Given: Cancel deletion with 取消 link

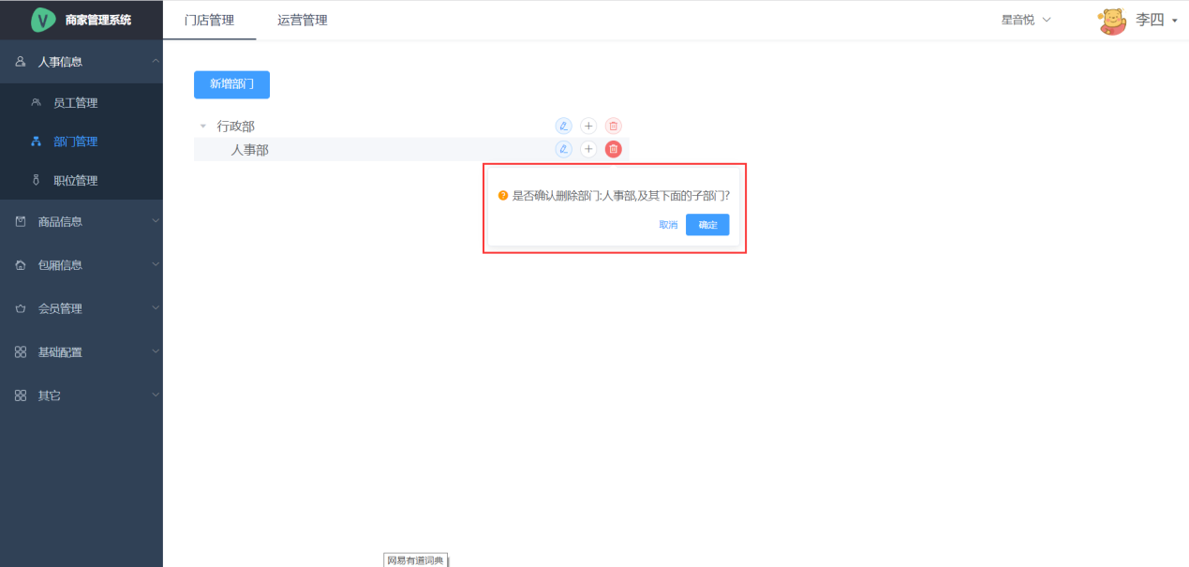Looking at the screenshot, I should click(x=668, y=225).
